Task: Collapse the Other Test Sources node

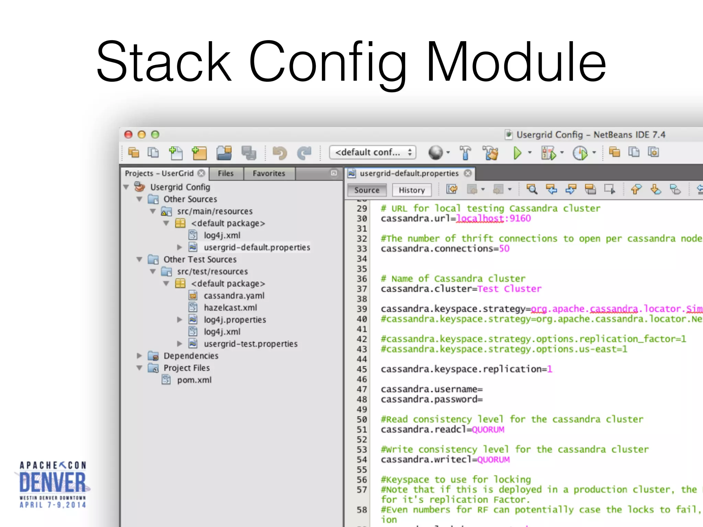Action: pos(139,259)
